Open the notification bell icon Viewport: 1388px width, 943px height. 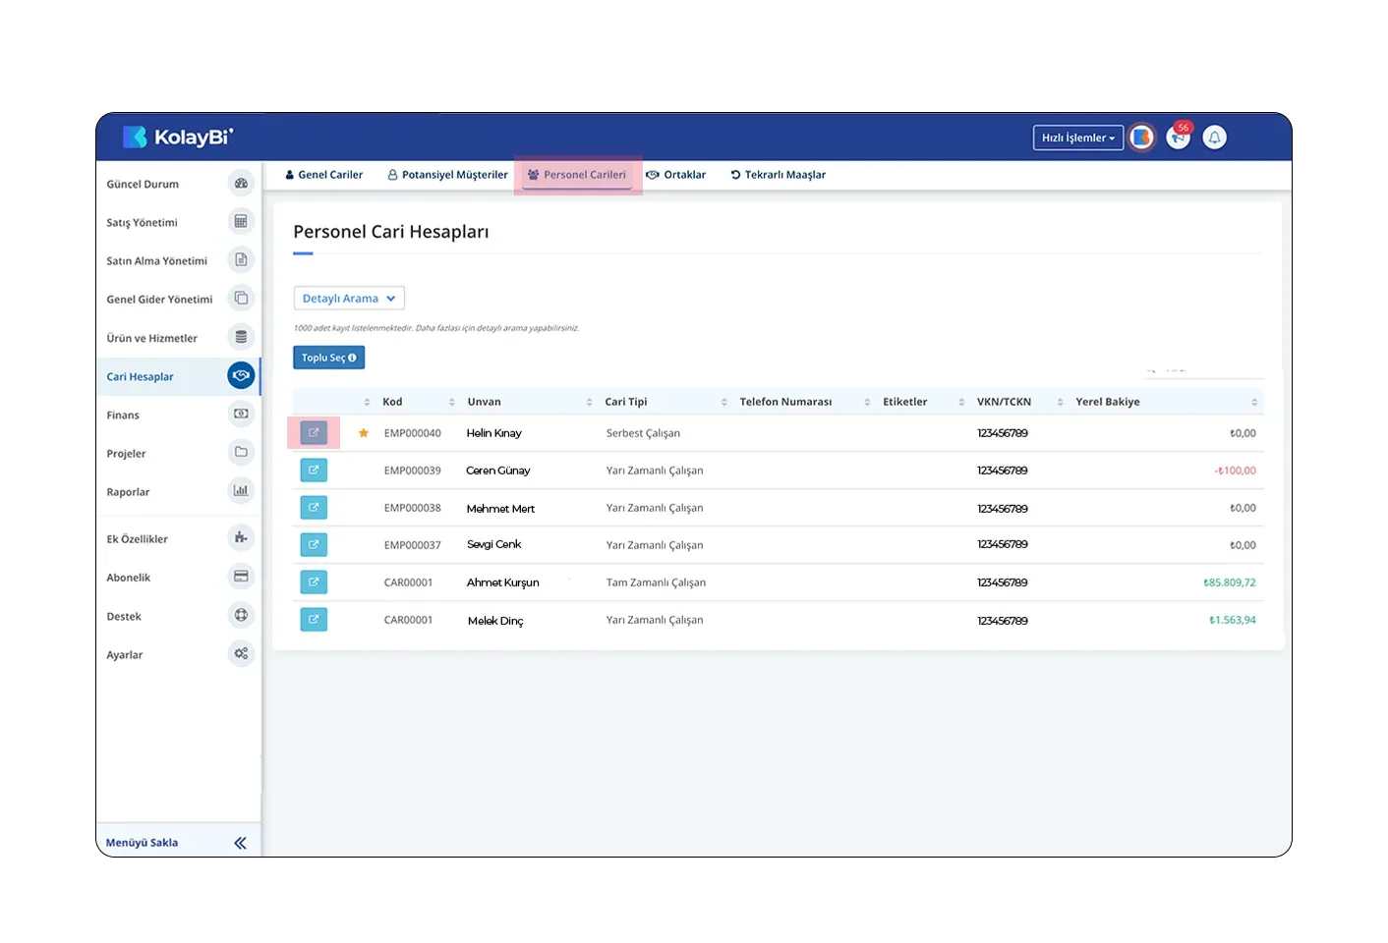click(1214, 139)
